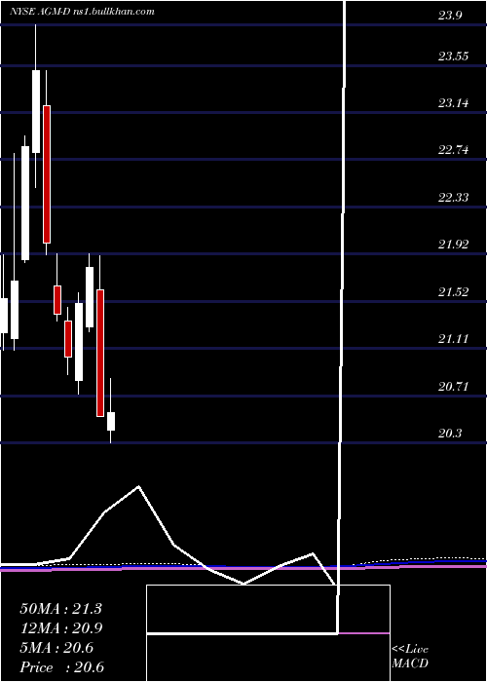Click the 5MA : 20.6 value
Screen dimensions: 487x682
point(56,648)
